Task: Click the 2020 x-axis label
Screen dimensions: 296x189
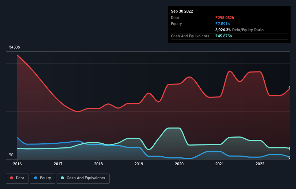Action: [179, 164]
